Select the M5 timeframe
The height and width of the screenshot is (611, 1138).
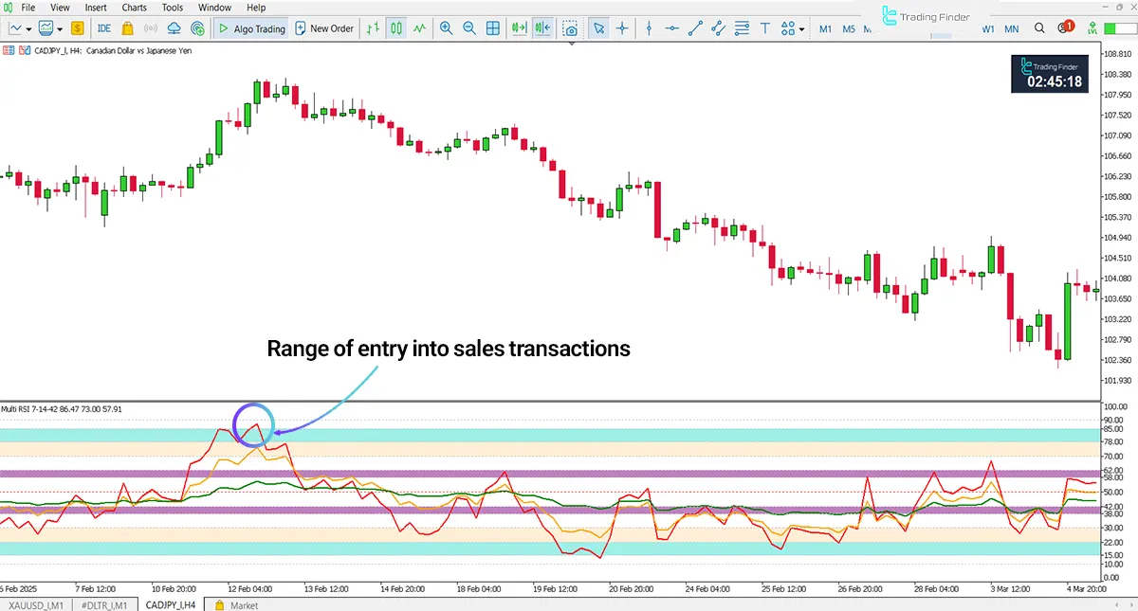[848, 28]
